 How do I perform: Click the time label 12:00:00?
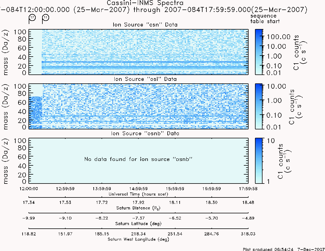(29, 189)
